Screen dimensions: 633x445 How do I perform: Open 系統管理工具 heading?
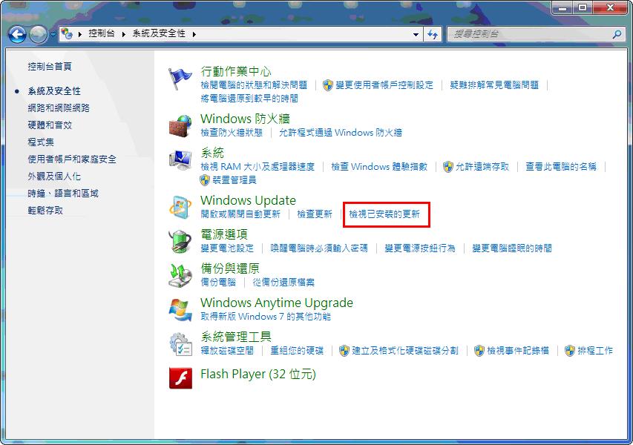[x=236, y=337]
